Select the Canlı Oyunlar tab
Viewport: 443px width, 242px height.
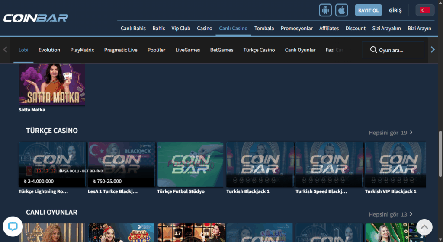(x=300, y=50)
